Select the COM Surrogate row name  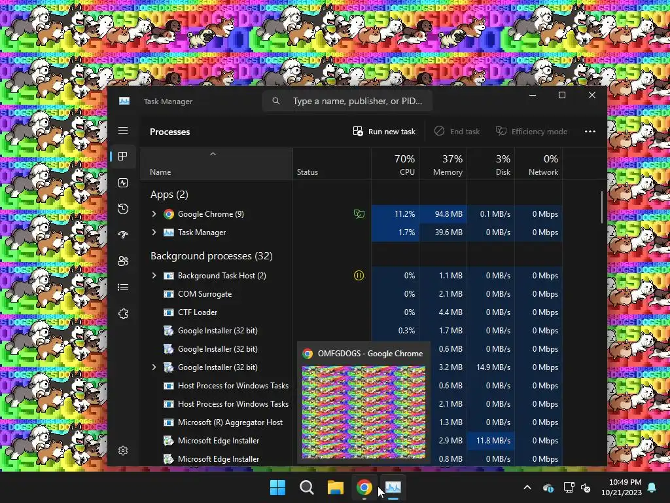click(x=205, y=294)
